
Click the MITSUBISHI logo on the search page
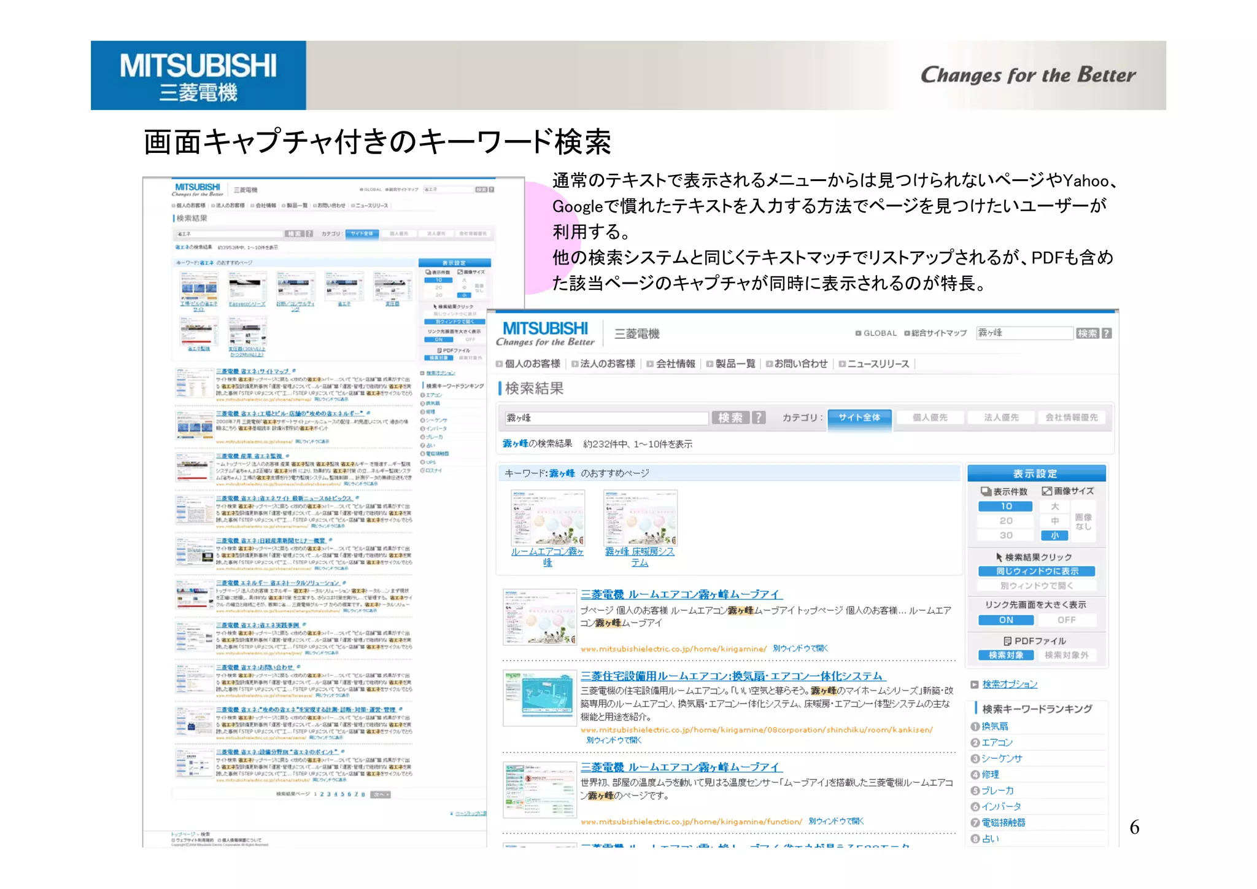point(545,334)
